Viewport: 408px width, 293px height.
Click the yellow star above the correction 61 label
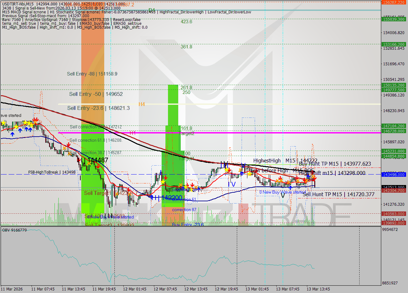tap(186, 187)
